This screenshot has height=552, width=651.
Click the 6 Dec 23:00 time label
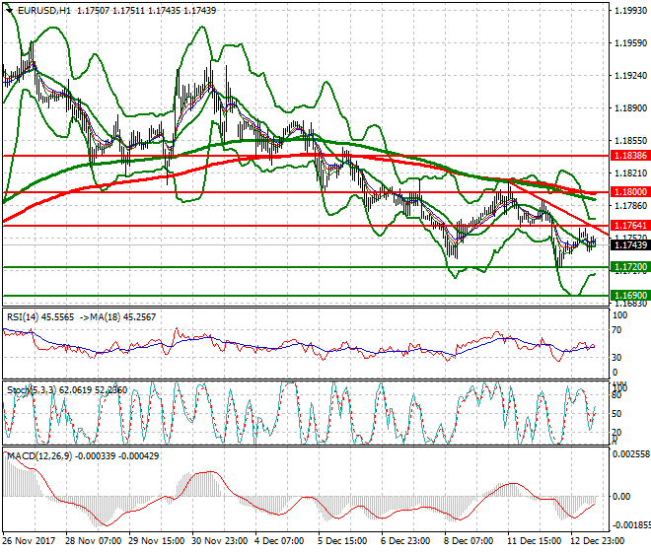405,541
